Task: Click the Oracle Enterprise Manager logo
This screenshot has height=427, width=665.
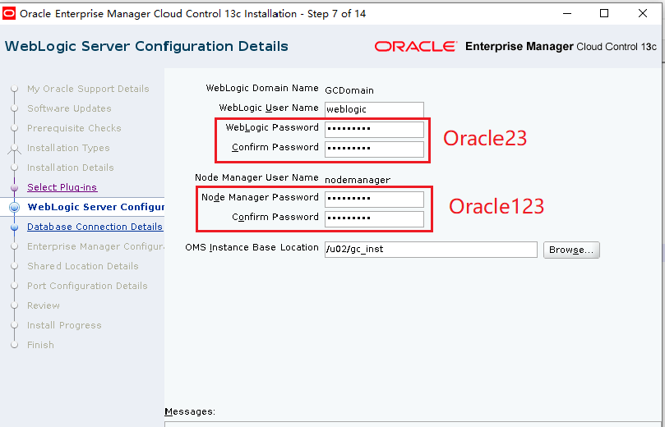Action: pos(515,46)
